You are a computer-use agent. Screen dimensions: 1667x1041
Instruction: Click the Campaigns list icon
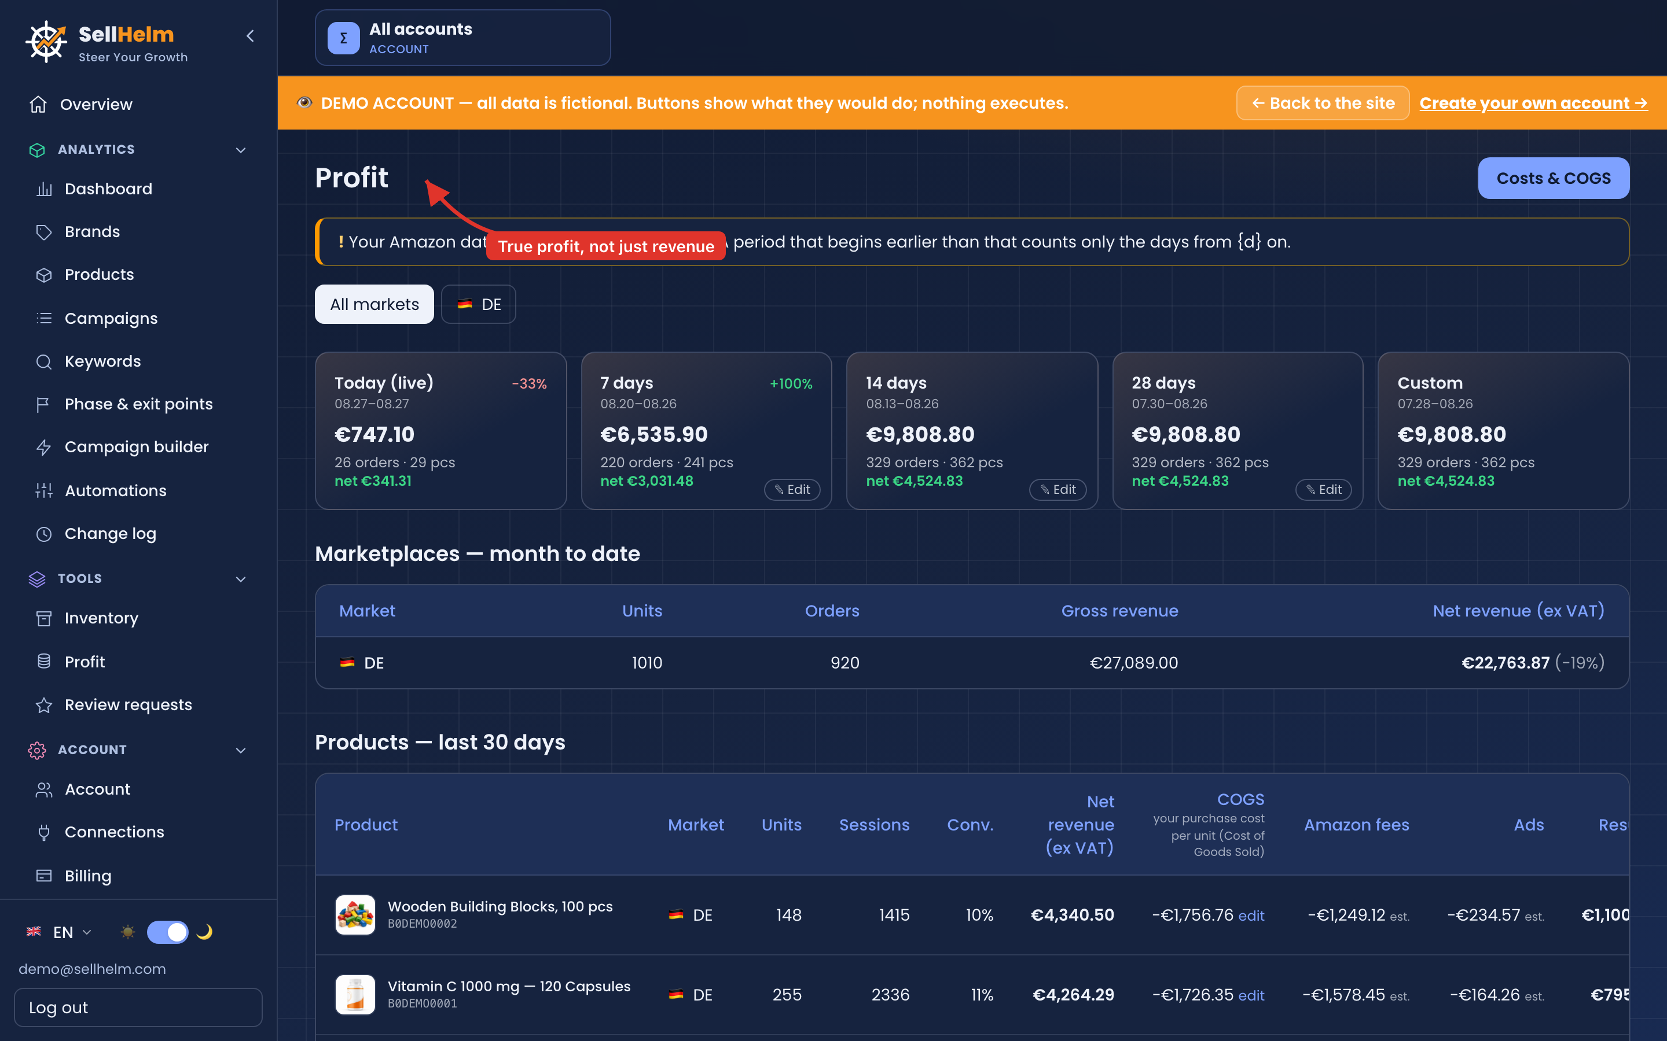click(44, 318)
